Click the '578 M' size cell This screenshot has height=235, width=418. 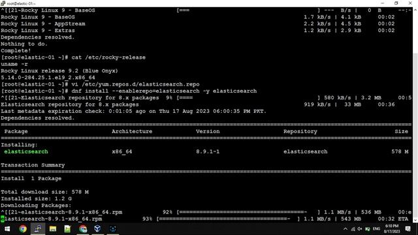coord(400,151)
